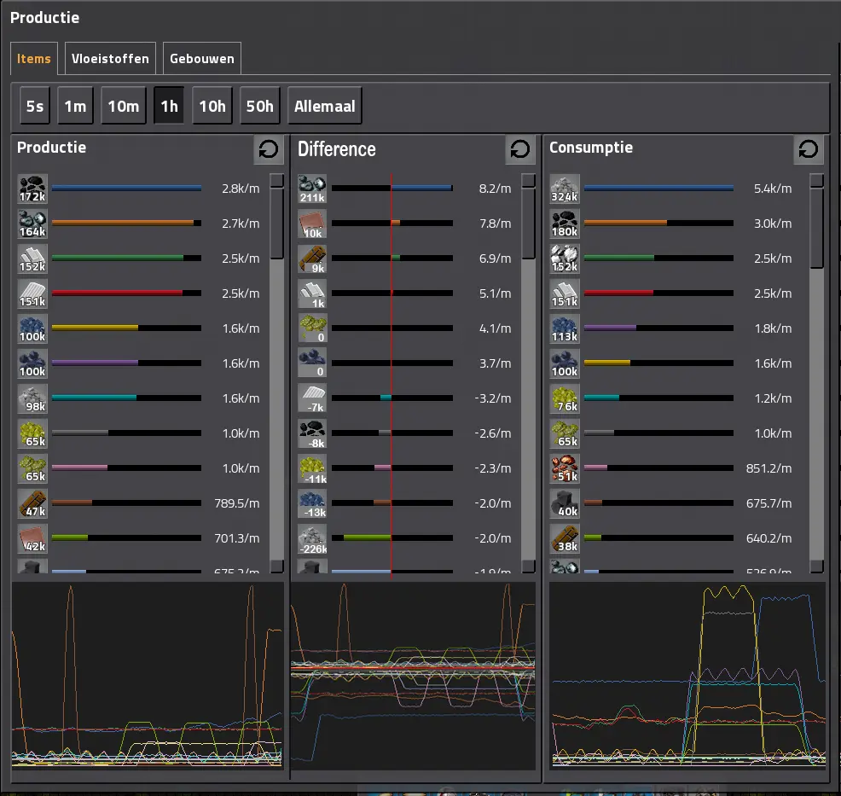Select the -8k coal icon in Difference
841x796 pixels.
312,433
